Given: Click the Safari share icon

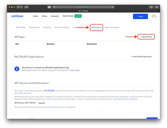Looking at the screenshot, I should (x=151, y=7).
